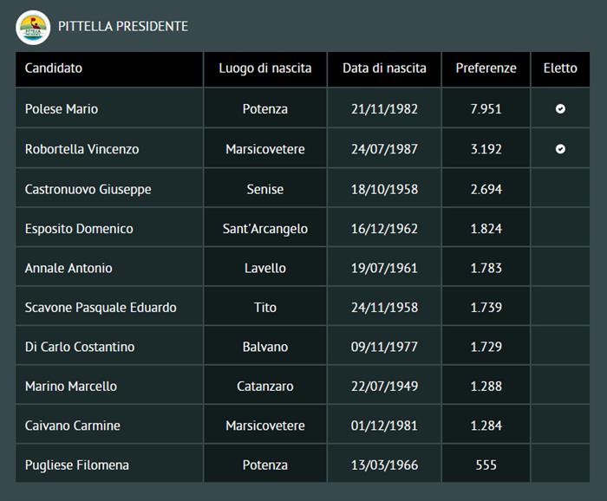Click the 7.951 preferences value
The width and height of the screenshot is (607, 501).
486,109
